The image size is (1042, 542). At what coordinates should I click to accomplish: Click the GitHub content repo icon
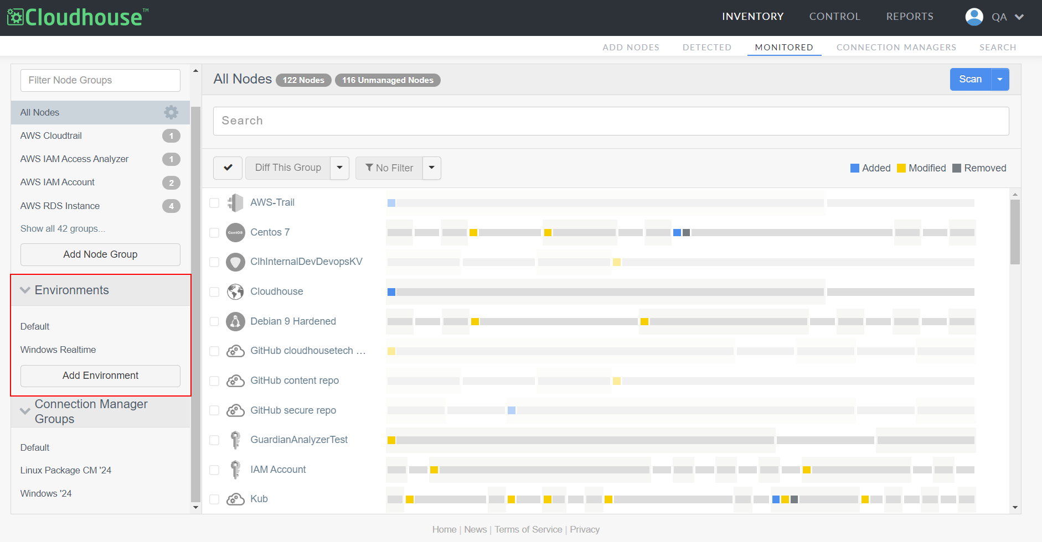coord(235,381)
